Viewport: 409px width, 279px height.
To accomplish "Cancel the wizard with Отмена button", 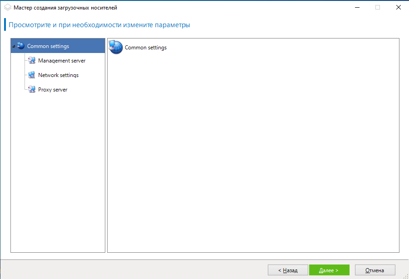I will [375, 270].
